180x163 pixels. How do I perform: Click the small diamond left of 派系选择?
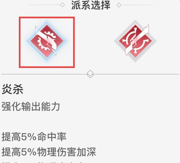62,5
